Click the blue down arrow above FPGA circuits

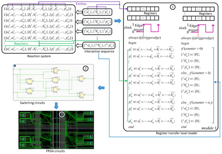pos(56,106)
